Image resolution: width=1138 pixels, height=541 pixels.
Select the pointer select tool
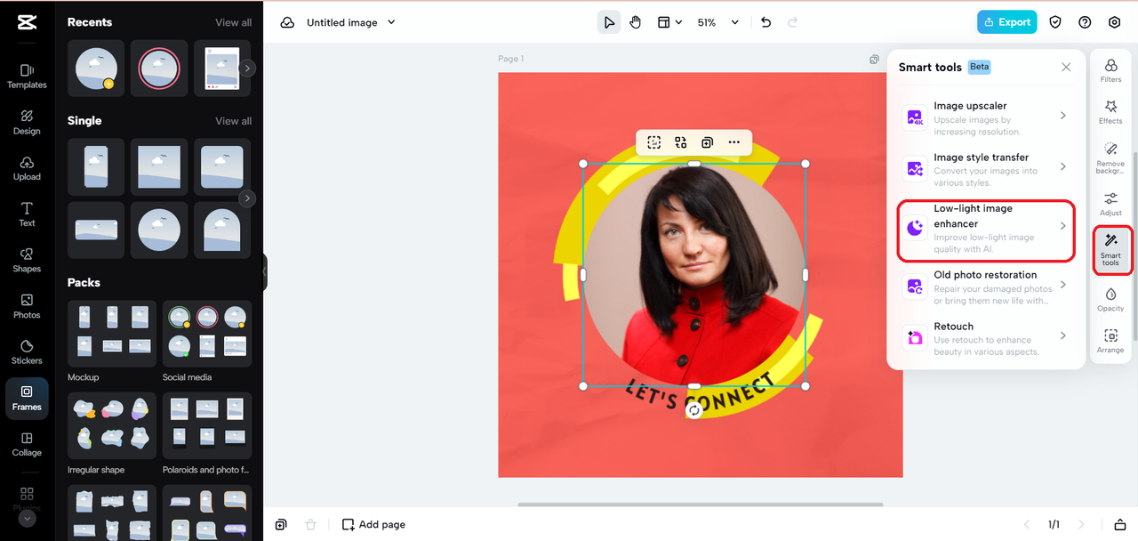tap(609, 22)
